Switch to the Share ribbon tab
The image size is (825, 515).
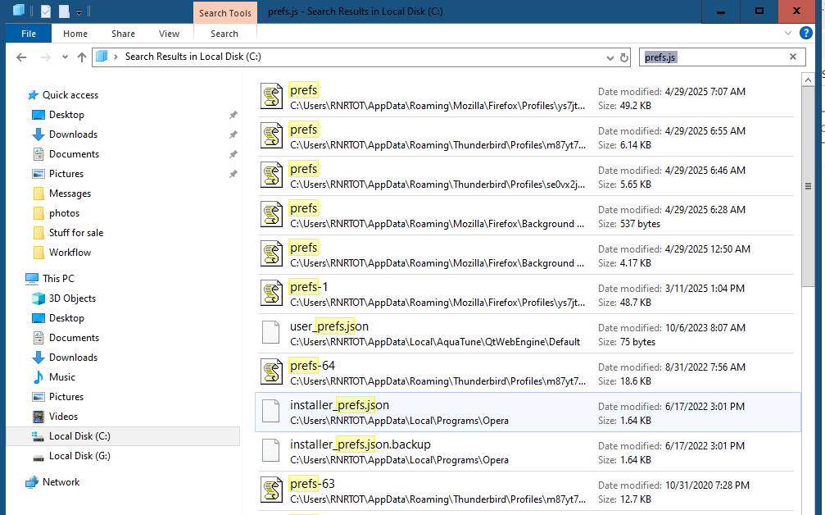[123, 34]
